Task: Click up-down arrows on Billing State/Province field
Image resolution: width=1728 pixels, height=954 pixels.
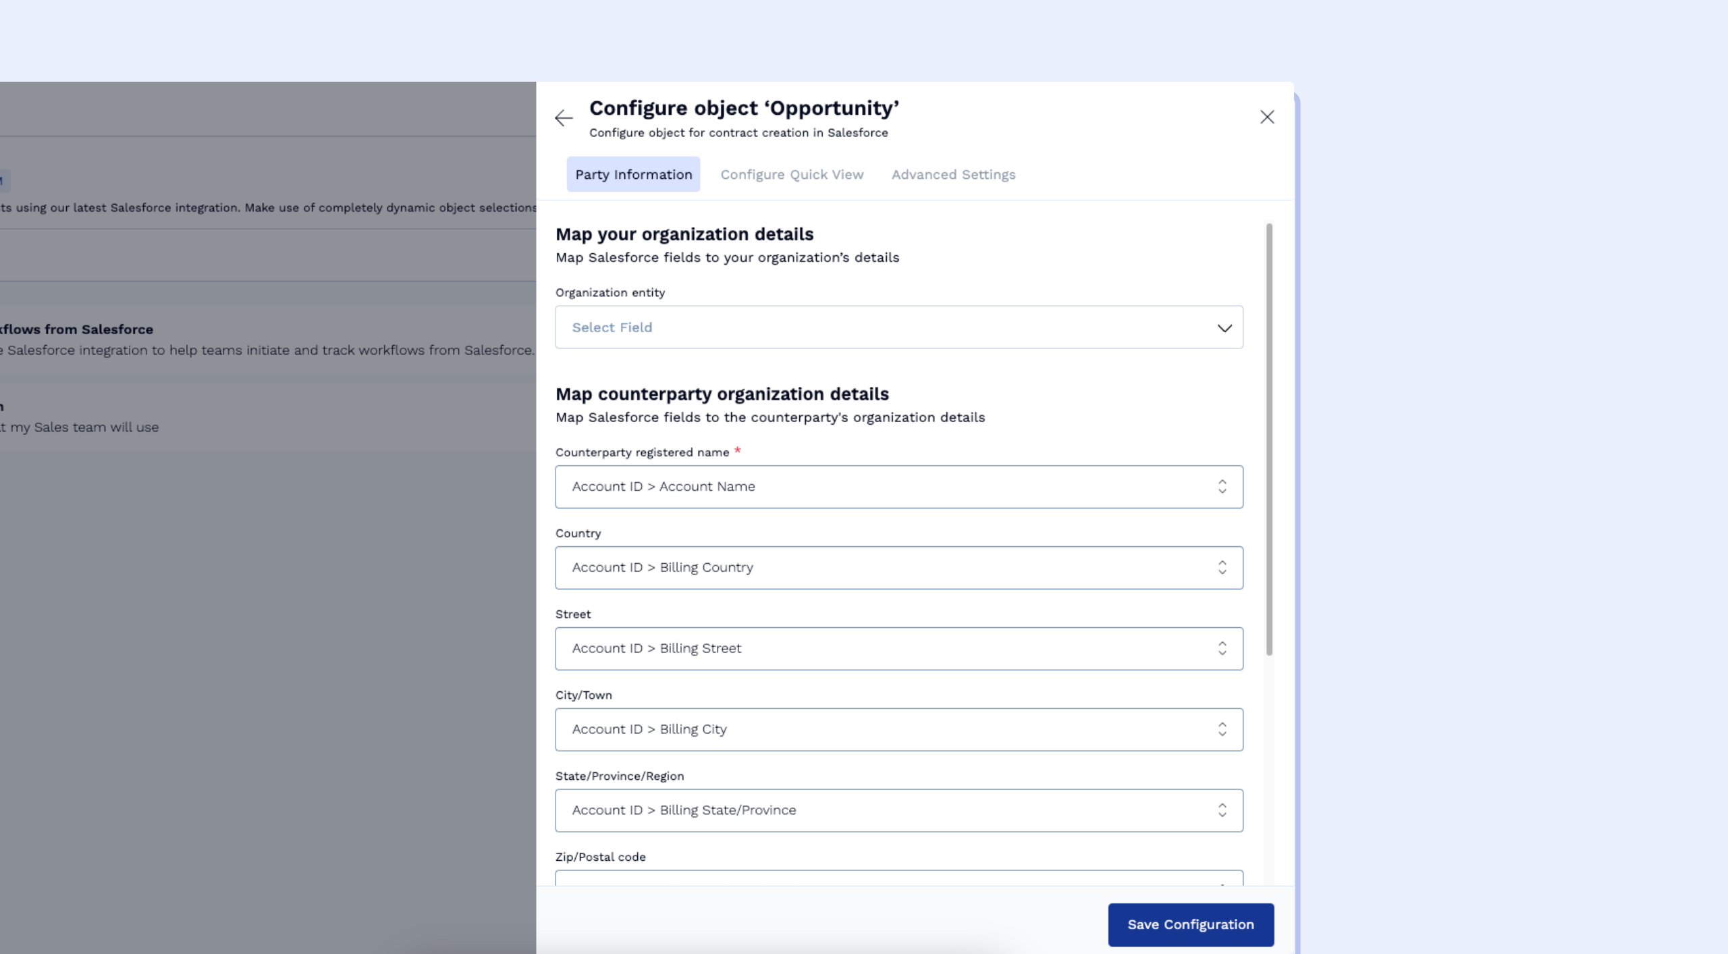Action: tap(1222, 811)
